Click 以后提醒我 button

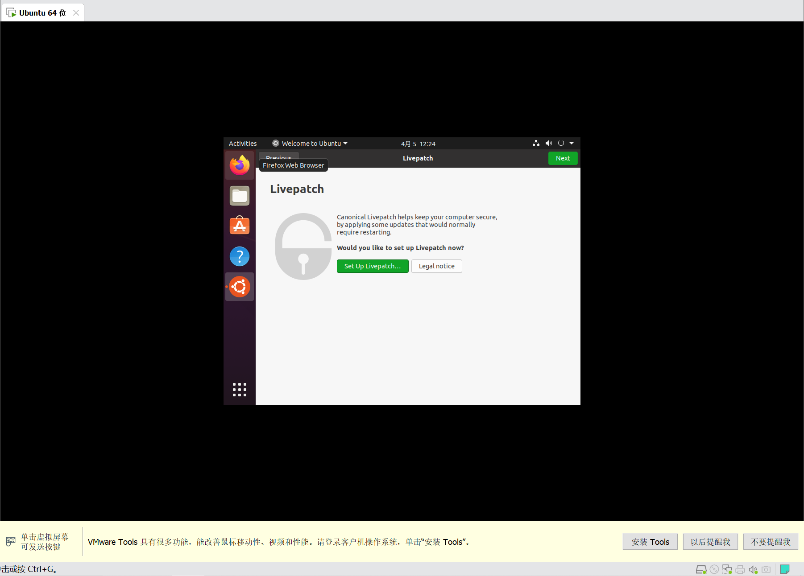click(710, 542)
